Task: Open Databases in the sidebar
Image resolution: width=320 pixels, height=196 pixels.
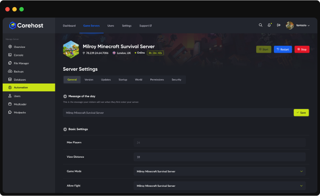Action: pos(29,80)
